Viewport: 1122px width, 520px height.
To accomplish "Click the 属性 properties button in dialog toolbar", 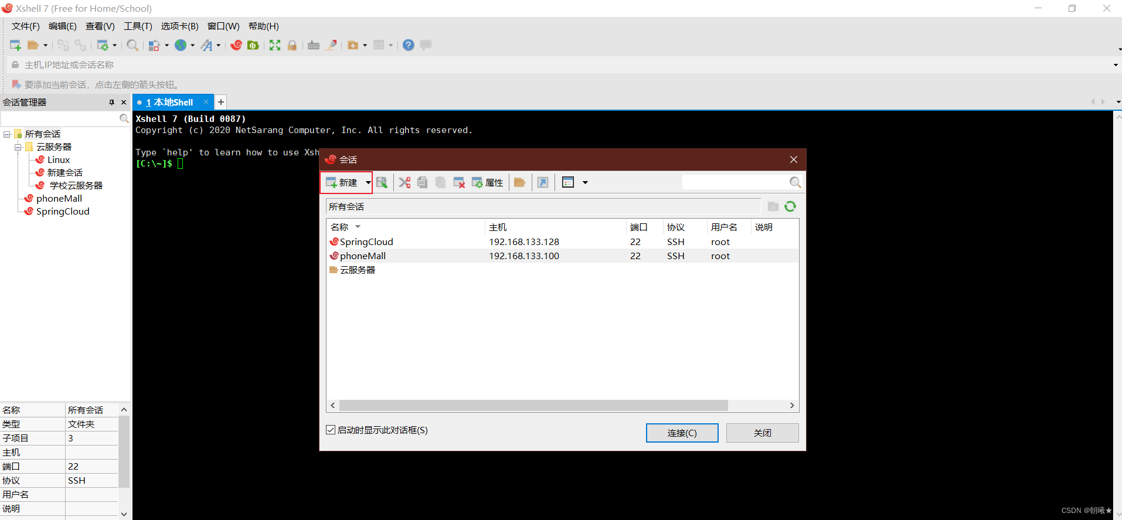I will pos(488,182).
